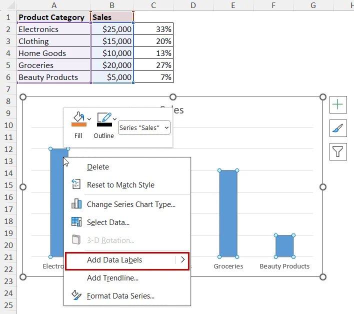Click Add Data Labels menu entry

point(127,260)
